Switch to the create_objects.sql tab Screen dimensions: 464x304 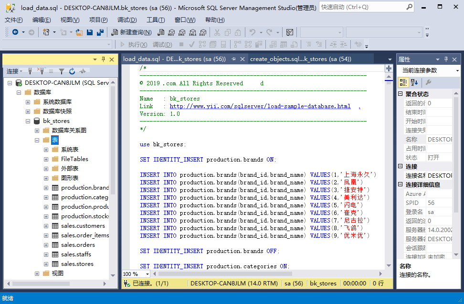(300, 59)
